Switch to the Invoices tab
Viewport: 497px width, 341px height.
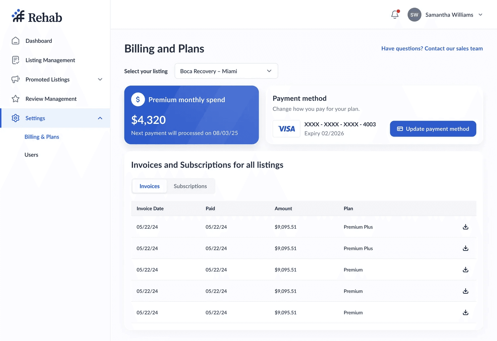point(149,186)
